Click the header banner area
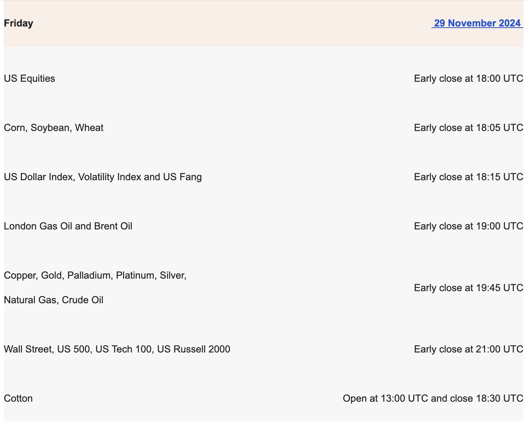This screenshot has width=528, height=421. tap(264, 23)
